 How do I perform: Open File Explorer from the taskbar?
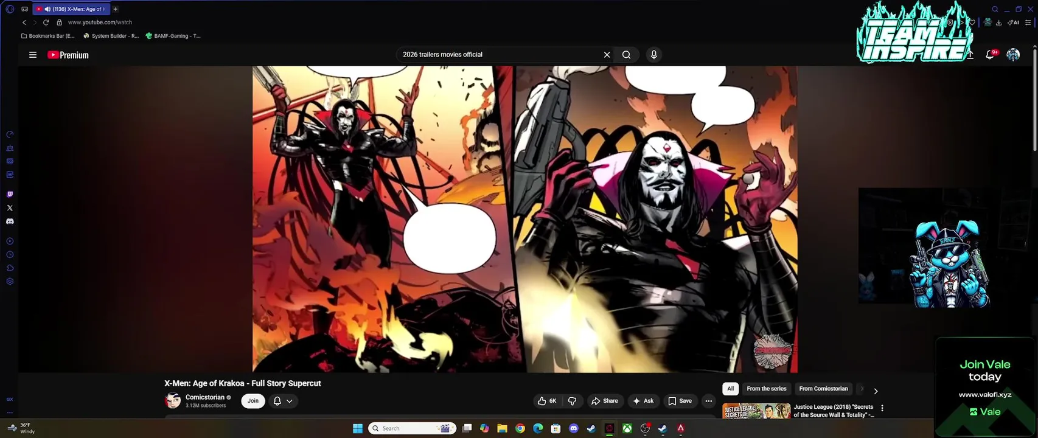point(502,428)
